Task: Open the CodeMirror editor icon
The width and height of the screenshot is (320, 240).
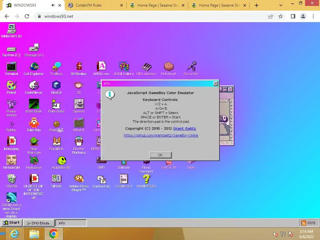Action: point(34,87)
